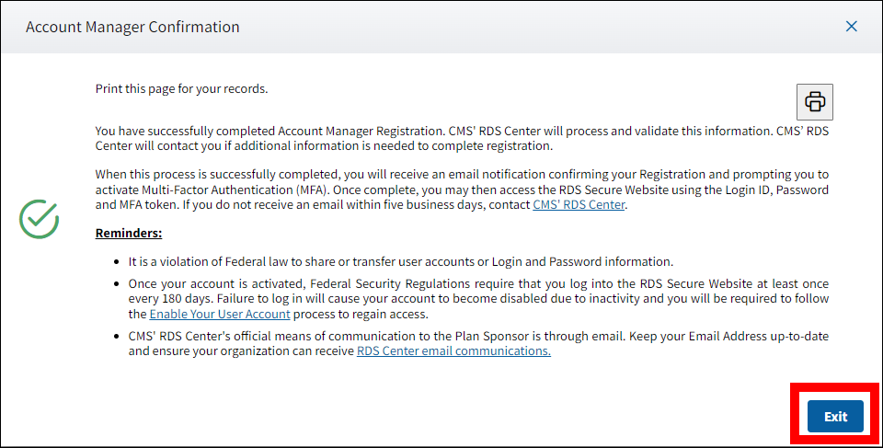This screenshot has width=883, height=448.
Task: Click the Account Manager Confirmation title
Action: tap(132, 28)
